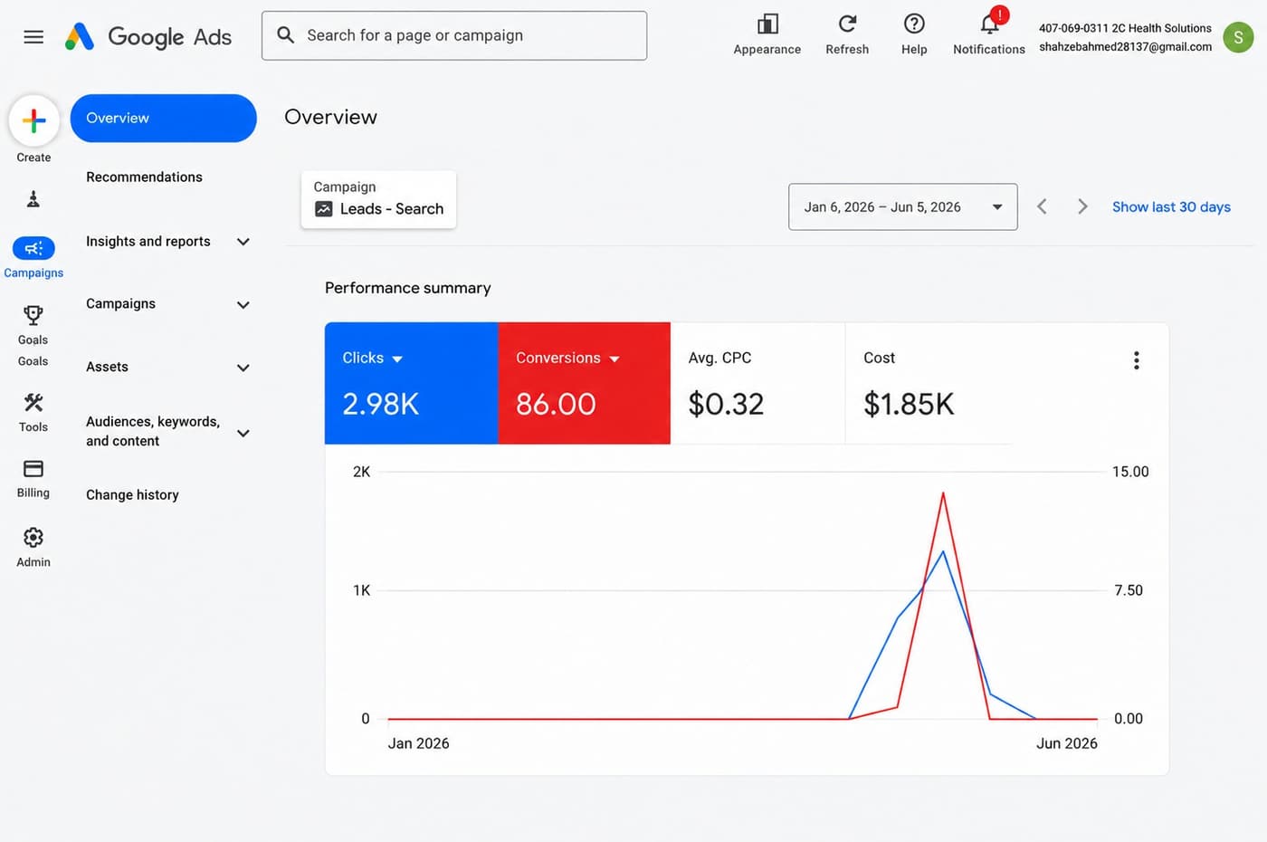Image resolution: width=1267 pixels, height=842 pixels.
Task: Open the Goals trophy icon
Action: 33,315
